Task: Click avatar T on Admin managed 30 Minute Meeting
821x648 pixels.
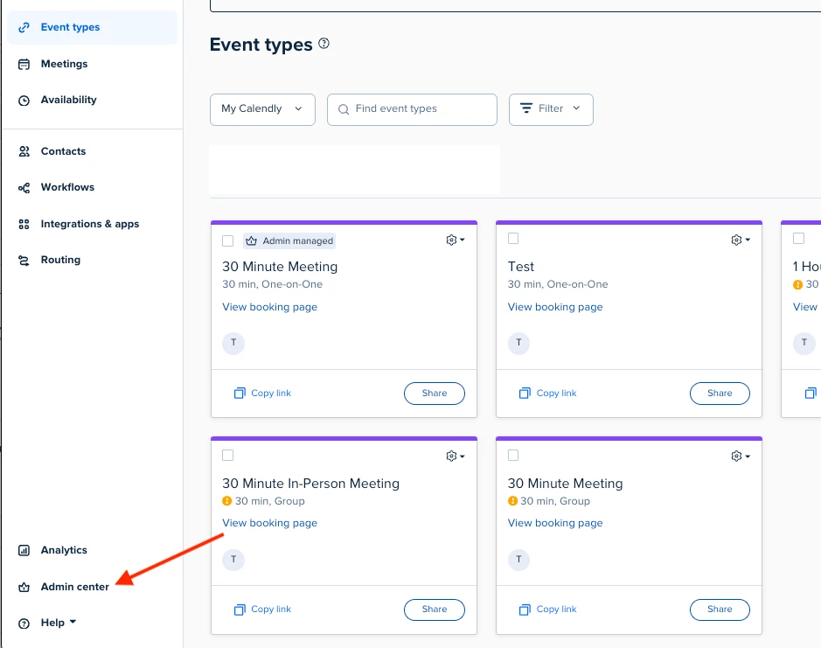Action: [233, 343]
